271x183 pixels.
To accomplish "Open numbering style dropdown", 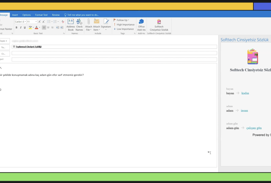I will click(x=58, y=22).
